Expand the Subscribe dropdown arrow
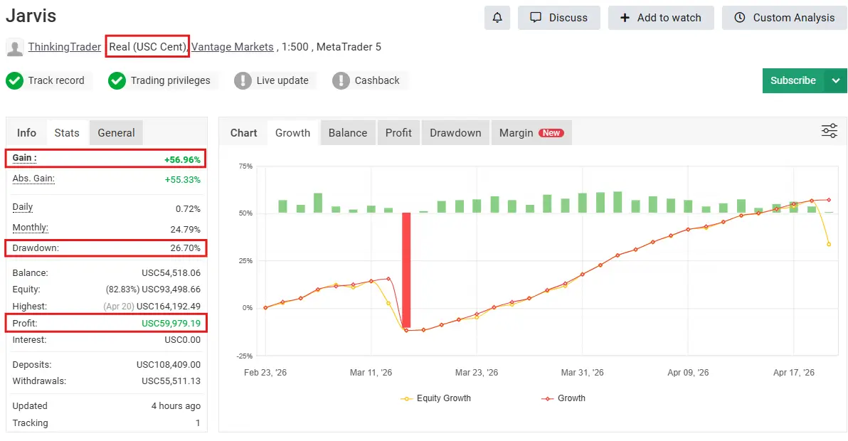Image resolution: width=848 pixels, height=441 pixels. tap(836, 80)
